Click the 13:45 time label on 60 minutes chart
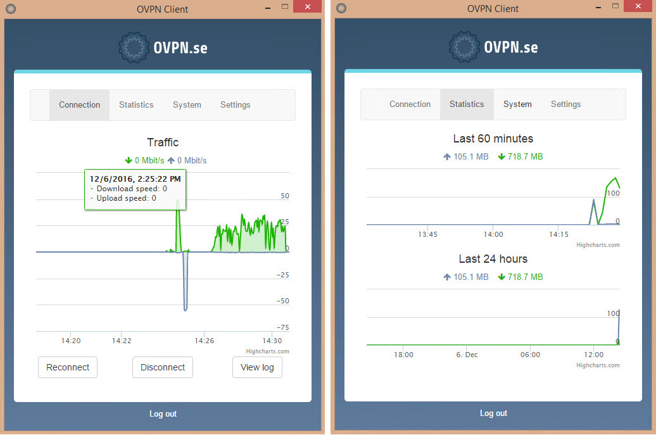Screen dimensions: 656x435 click(x=427, y=235)
